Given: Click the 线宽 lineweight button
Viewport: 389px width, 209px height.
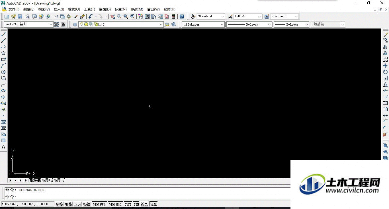Looking at the screenshot, I should click(144, 204).
